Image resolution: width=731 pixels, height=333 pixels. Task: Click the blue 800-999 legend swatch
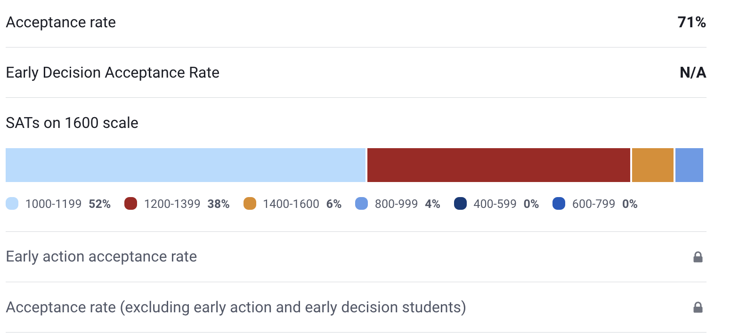[x=362, y=204]
